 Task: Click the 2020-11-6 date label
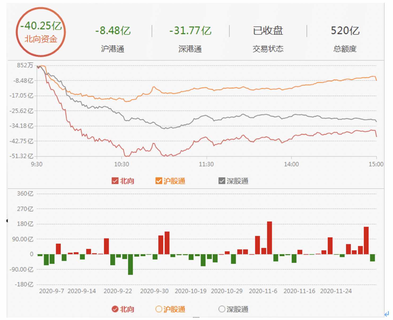(263, 291)
